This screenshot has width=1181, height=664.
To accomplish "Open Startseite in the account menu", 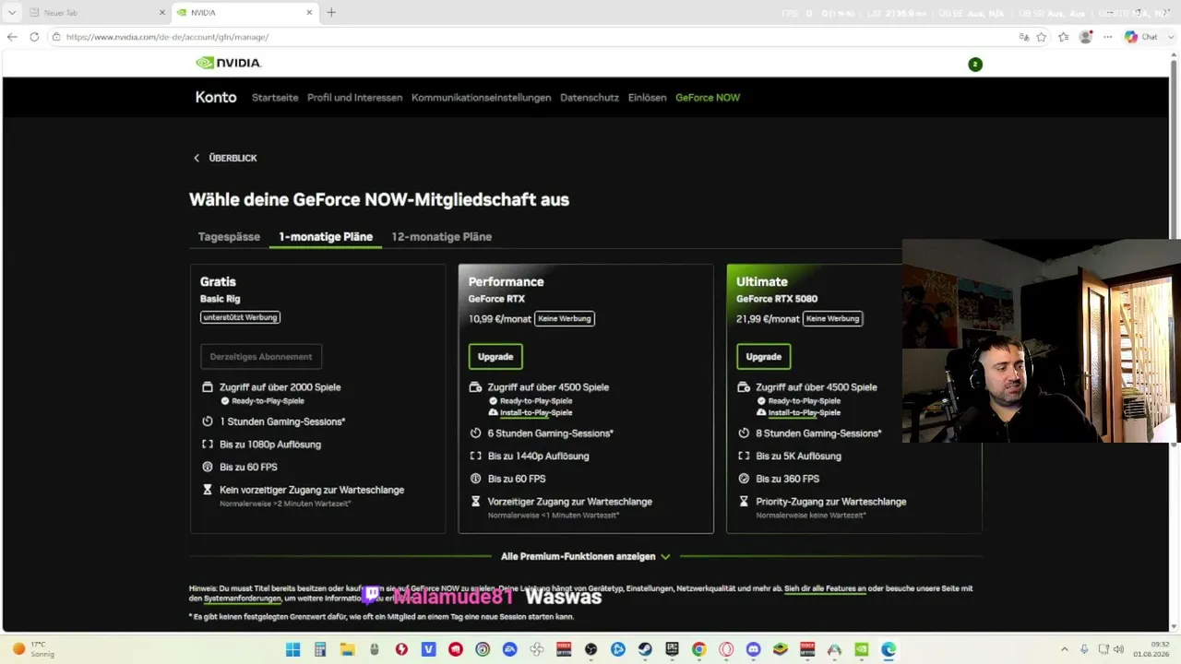I will click(x=275, y=98).
